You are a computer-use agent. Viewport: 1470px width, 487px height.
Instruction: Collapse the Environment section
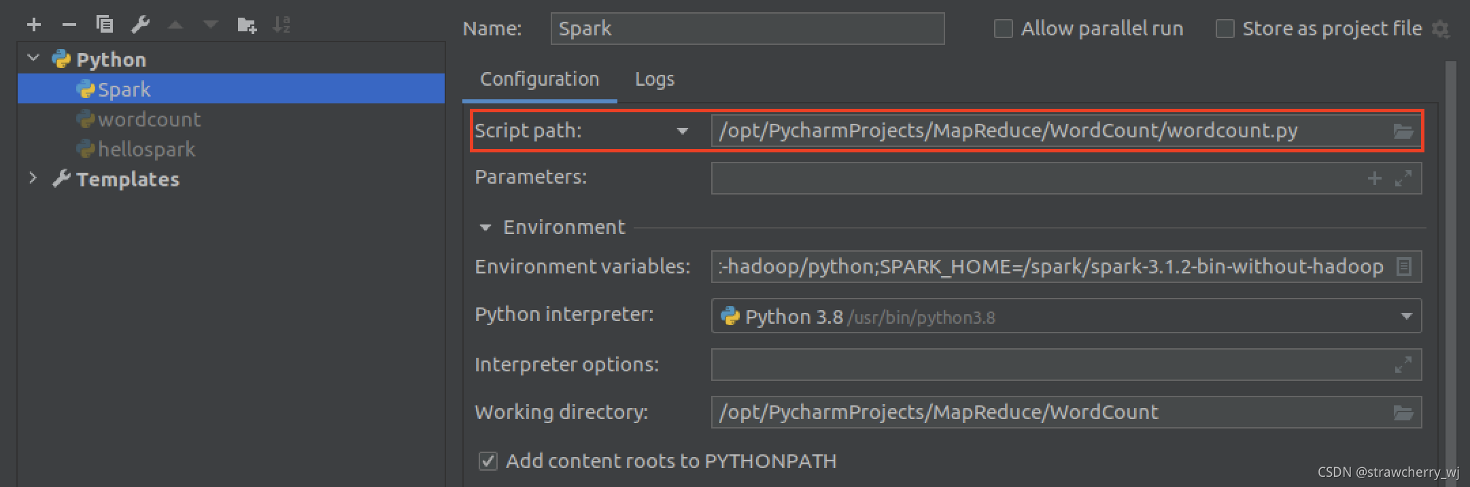pos(485,227)
